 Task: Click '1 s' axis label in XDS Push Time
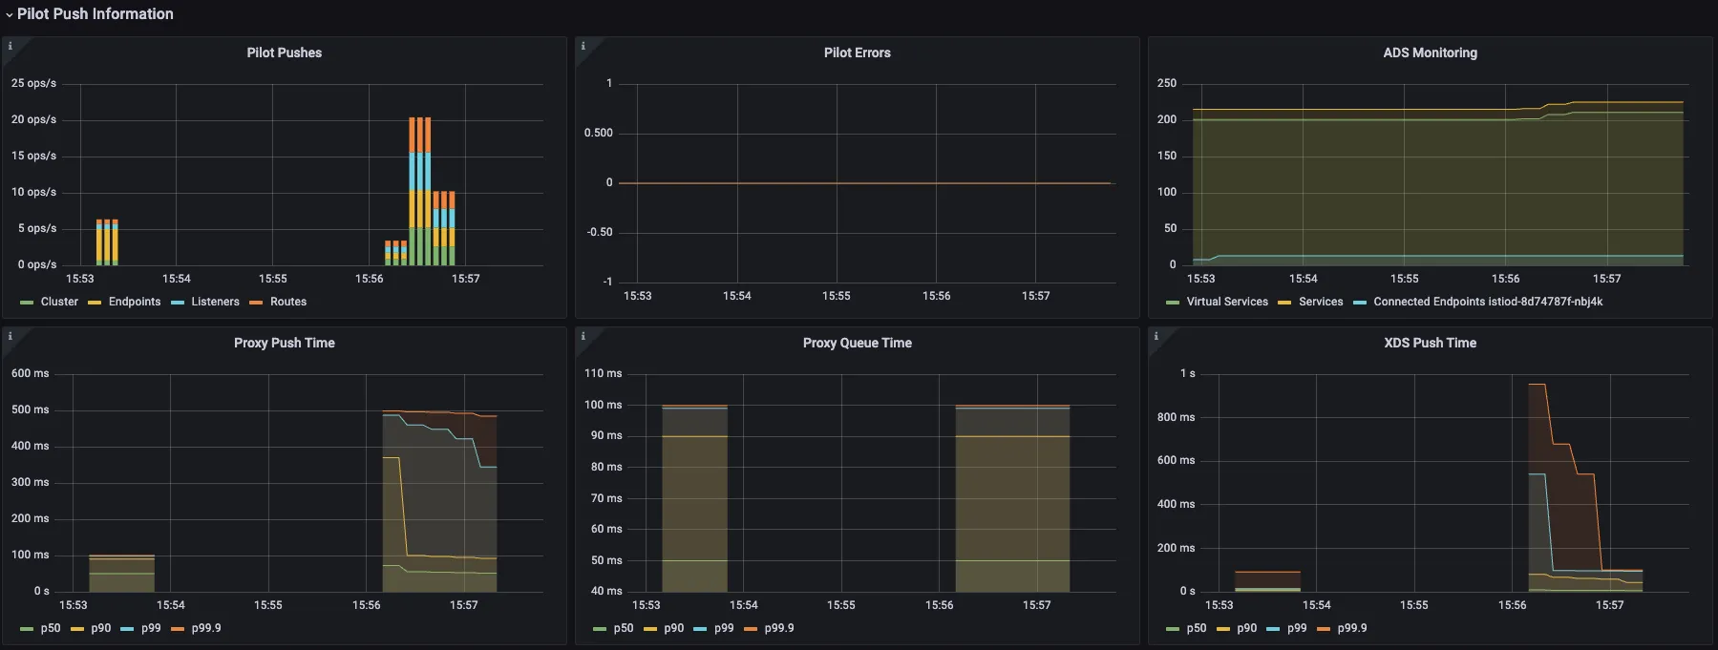(x=1187, y=373)
